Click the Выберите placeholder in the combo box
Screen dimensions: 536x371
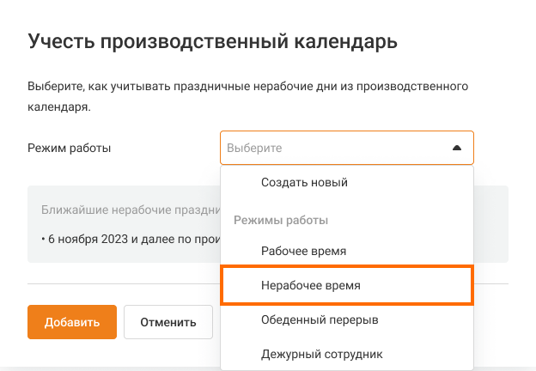click(x=254, y=148)
